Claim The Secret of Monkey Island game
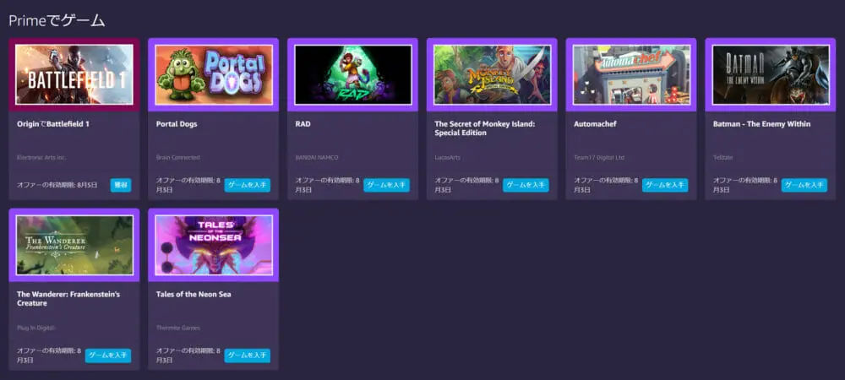Viewport: 845px width, 380px height. (x=526, y=185)
